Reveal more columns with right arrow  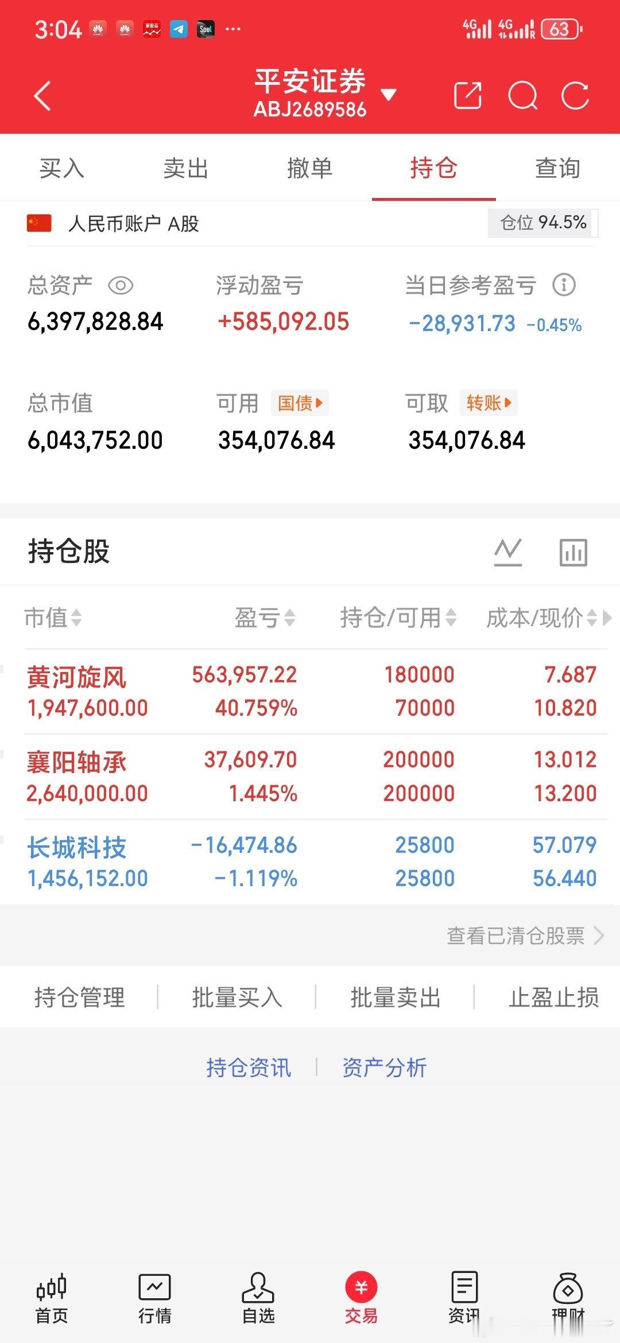point(607,618)
